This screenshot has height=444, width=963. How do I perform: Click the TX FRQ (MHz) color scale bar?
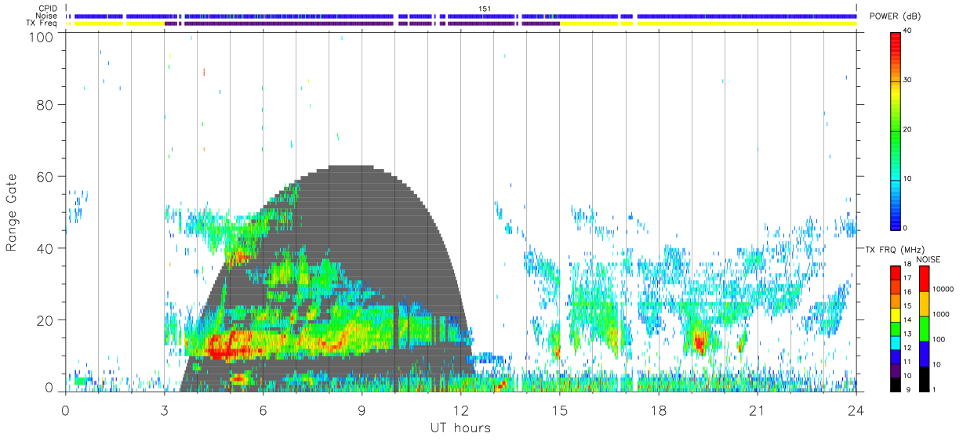[x=896, y=328]
